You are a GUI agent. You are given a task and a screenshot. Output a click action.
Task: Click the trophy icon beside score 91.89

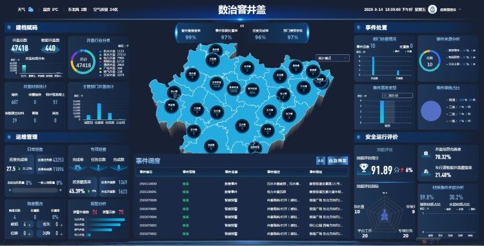(x=364, y=169)
